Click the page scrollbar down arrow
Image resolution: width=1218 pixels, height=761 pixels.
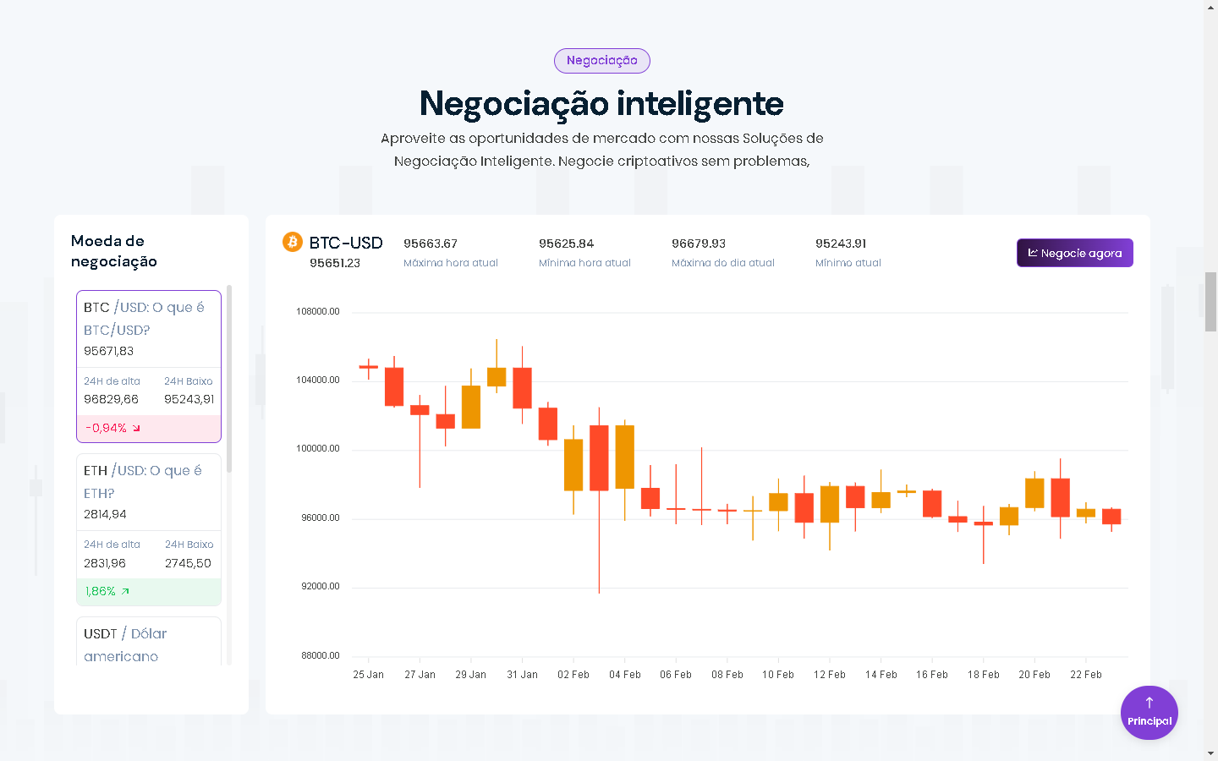pos(1210,753)
